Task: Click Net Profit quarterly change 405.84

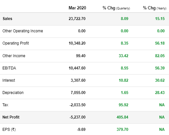Action: tap(122, 117)
